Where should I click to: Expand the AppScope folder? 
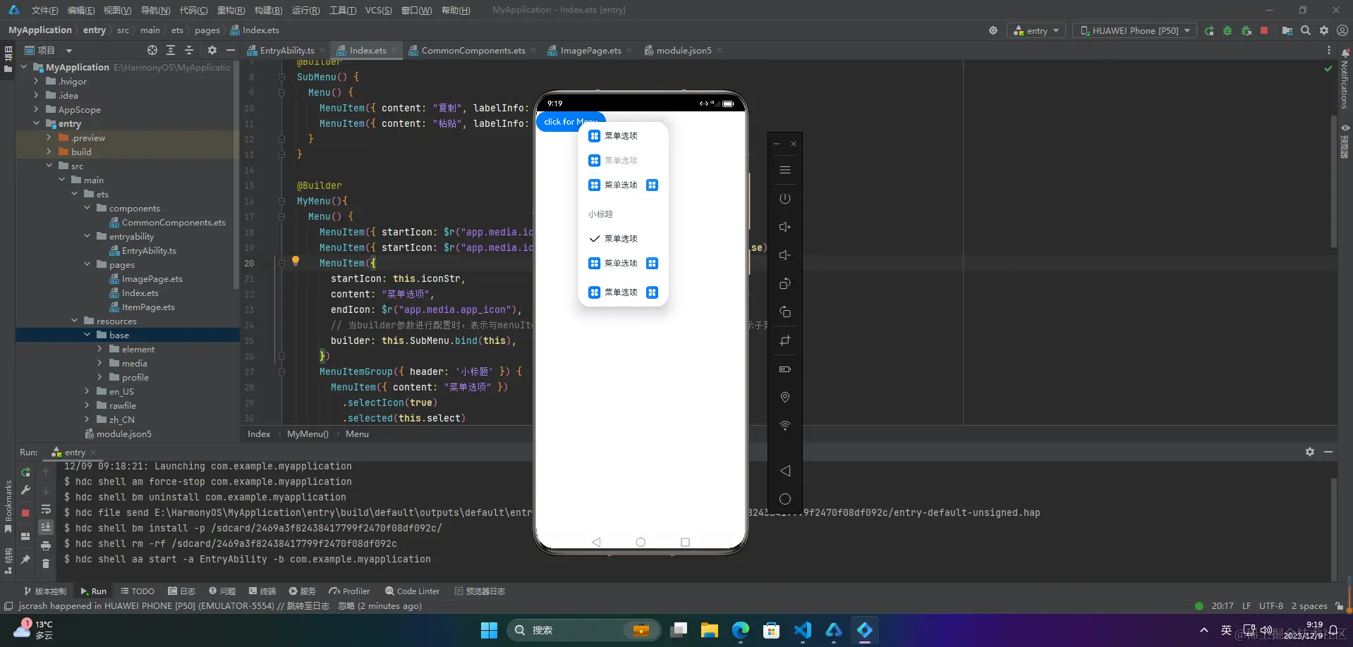[x=36, y=109]
